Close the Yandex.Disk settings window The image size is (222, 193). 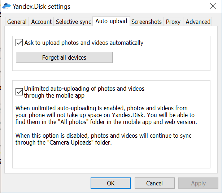(x=213, y=6)
